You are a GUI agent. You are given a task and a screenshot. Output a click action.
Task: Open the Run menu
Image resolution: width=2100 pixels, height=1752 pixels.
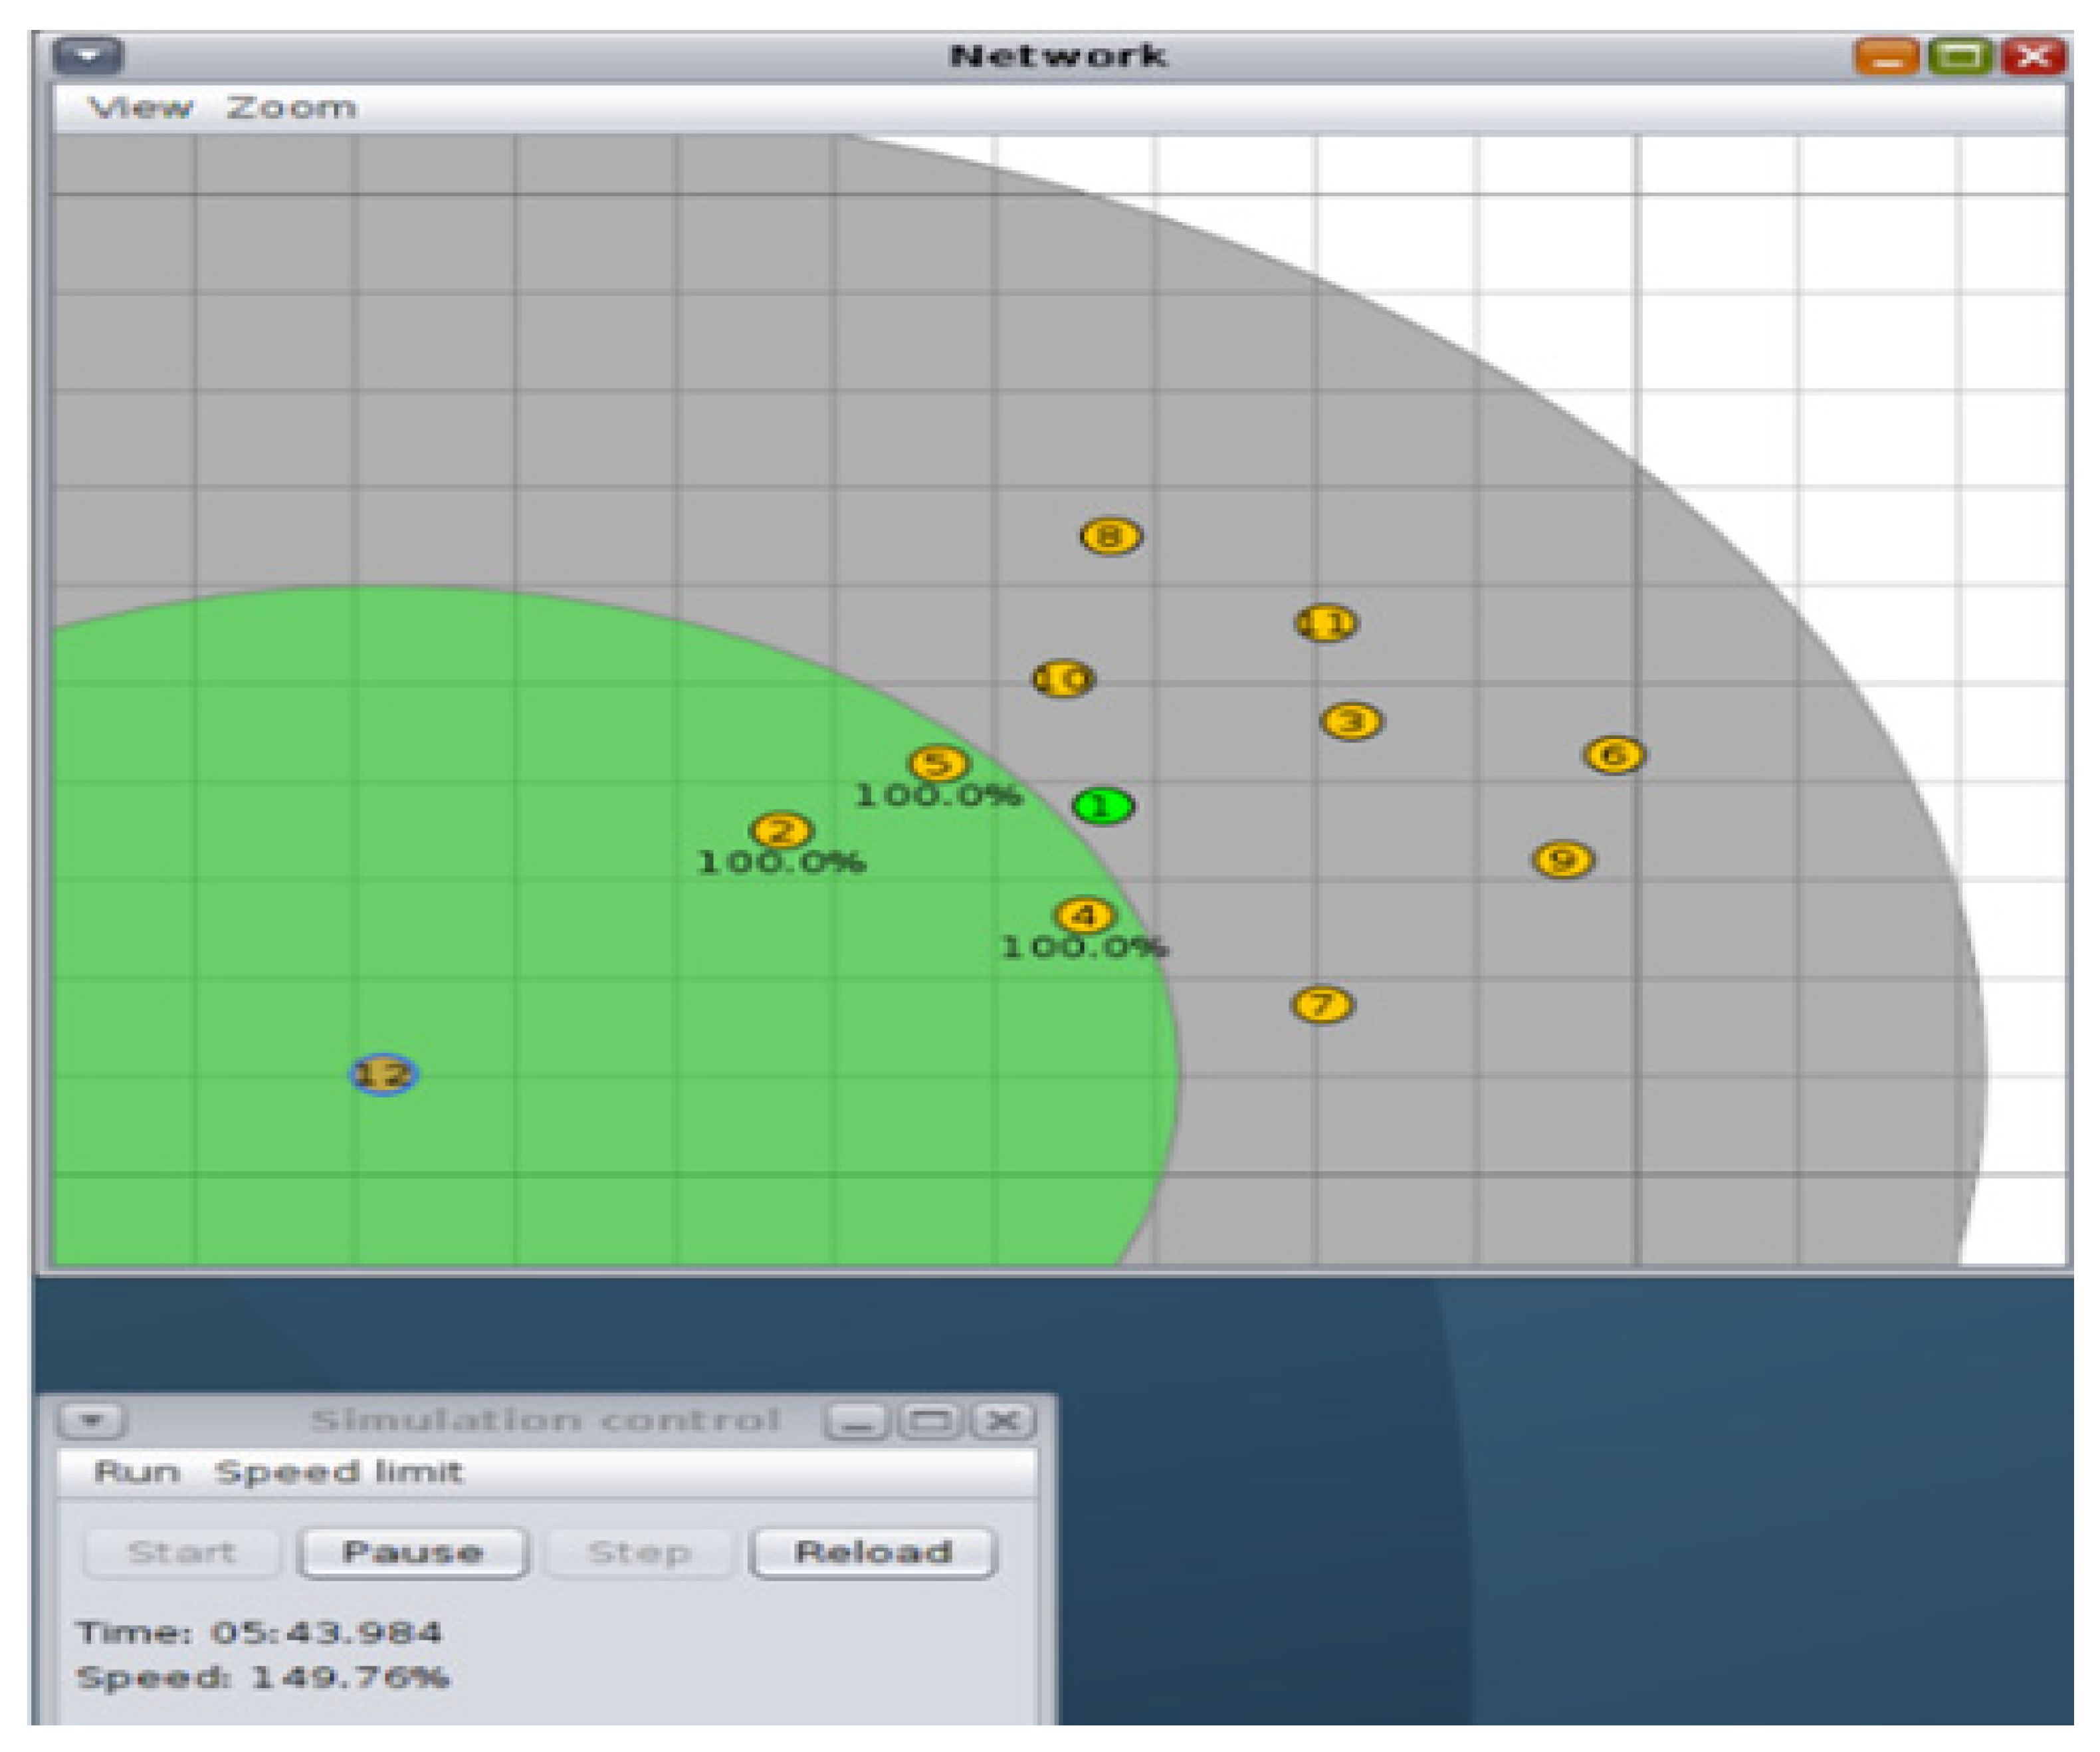137,1472
